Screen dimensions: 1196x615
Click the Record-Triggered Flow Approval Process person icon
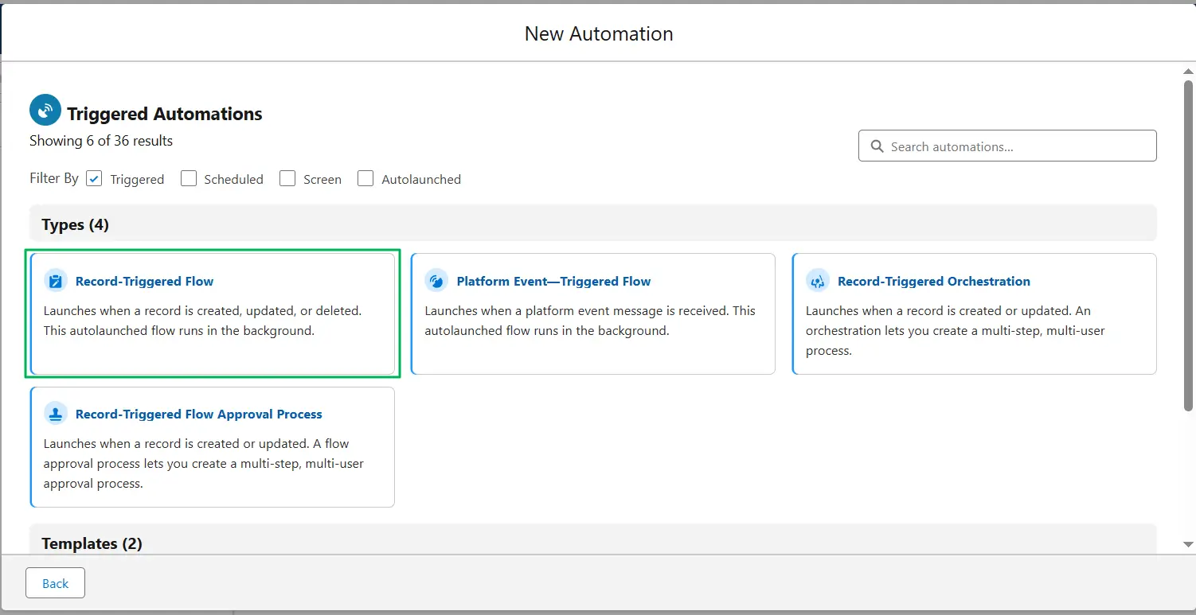click(x=55, y=413)
